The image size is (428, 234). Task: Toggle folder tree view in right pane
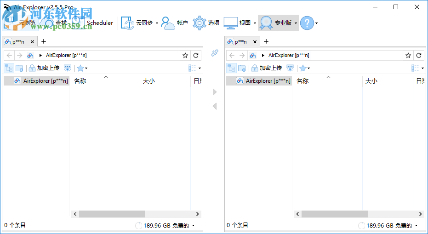[232, 68]
